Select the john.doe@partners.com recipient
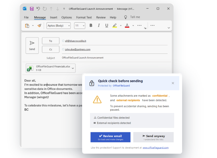 pyautogui.click(x=78, y=49)
